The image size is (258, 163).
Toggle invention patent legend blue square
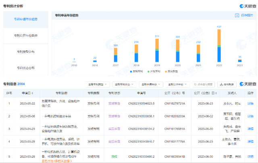131,71
